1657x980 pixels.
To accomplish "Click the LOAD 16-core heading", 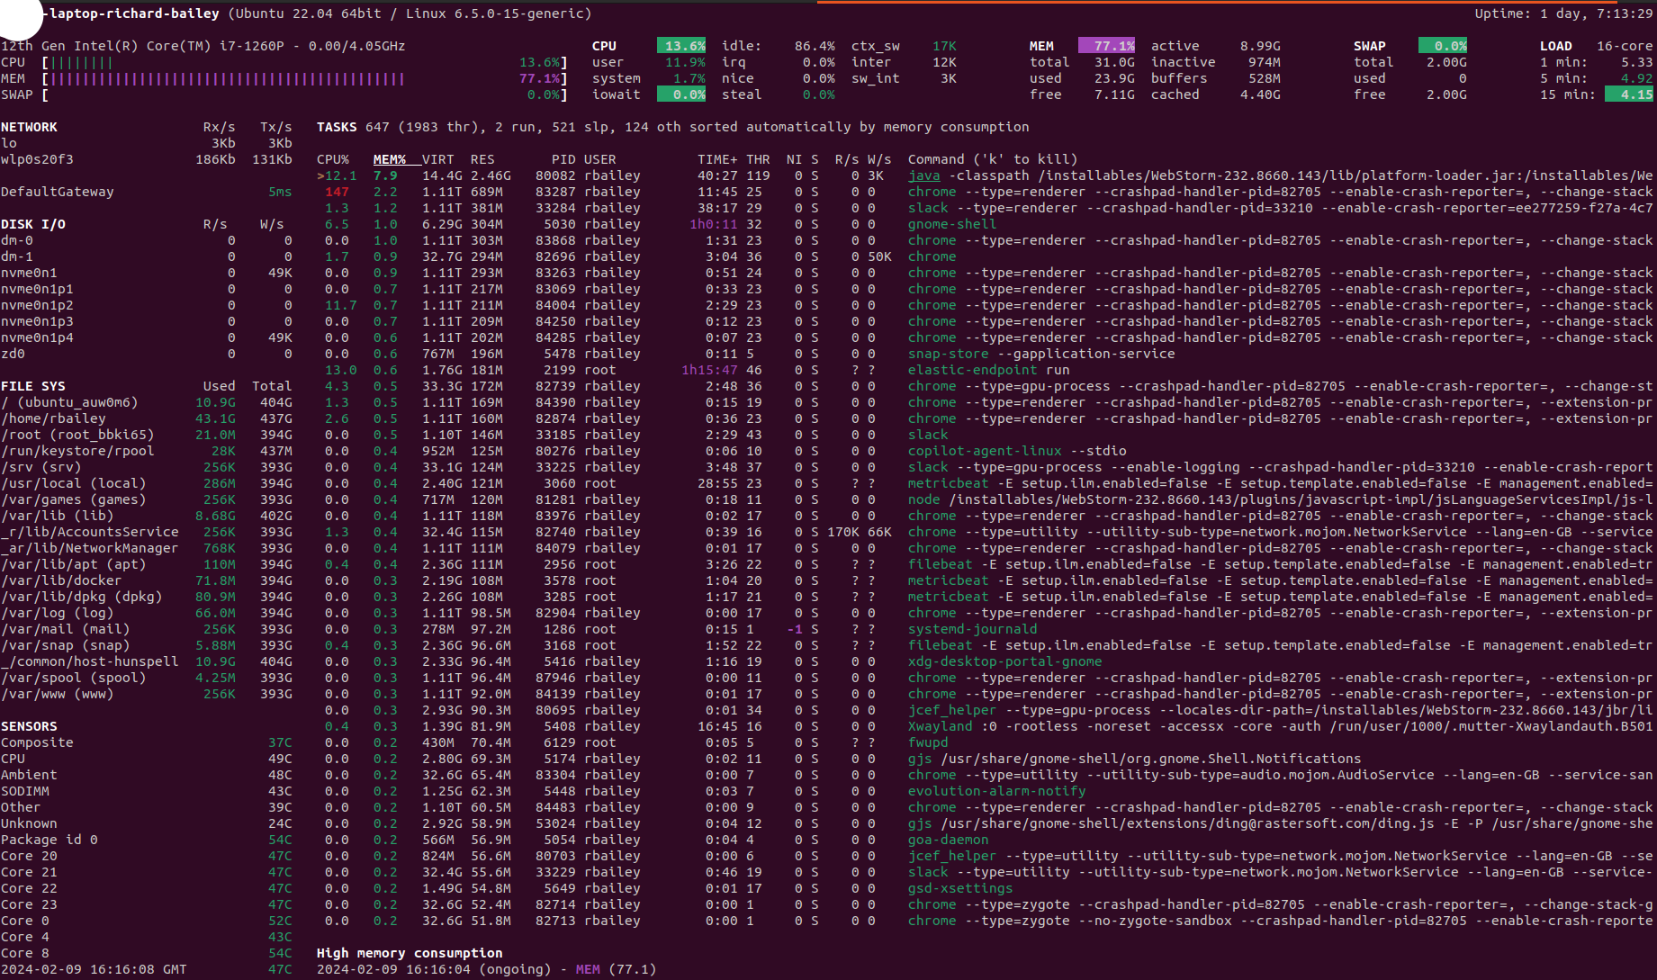I will click(1596, 46).
